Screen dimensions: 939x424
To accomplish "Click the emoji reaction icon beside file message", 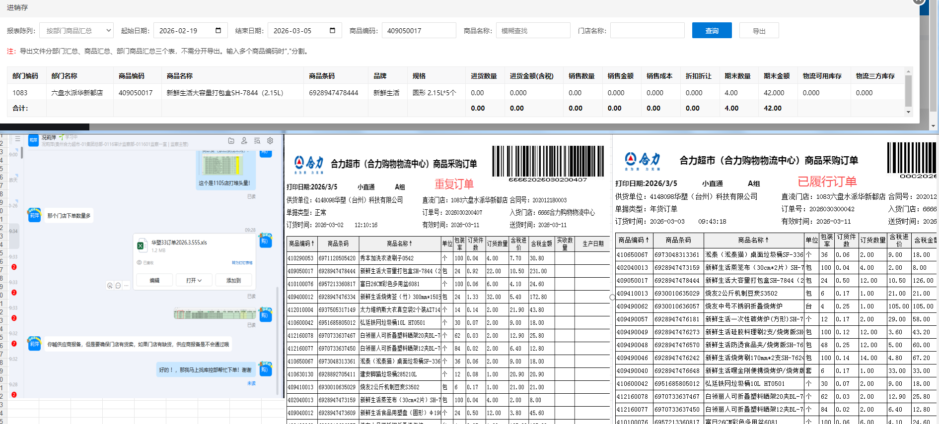I will pyautogui.click(x=110, y=286).
